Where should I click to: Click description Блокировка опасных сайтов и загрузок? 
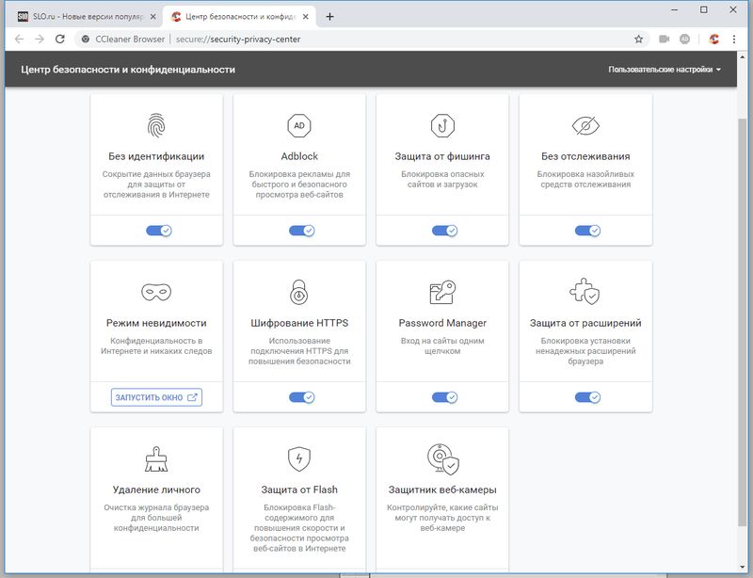[x=442, y=179]
